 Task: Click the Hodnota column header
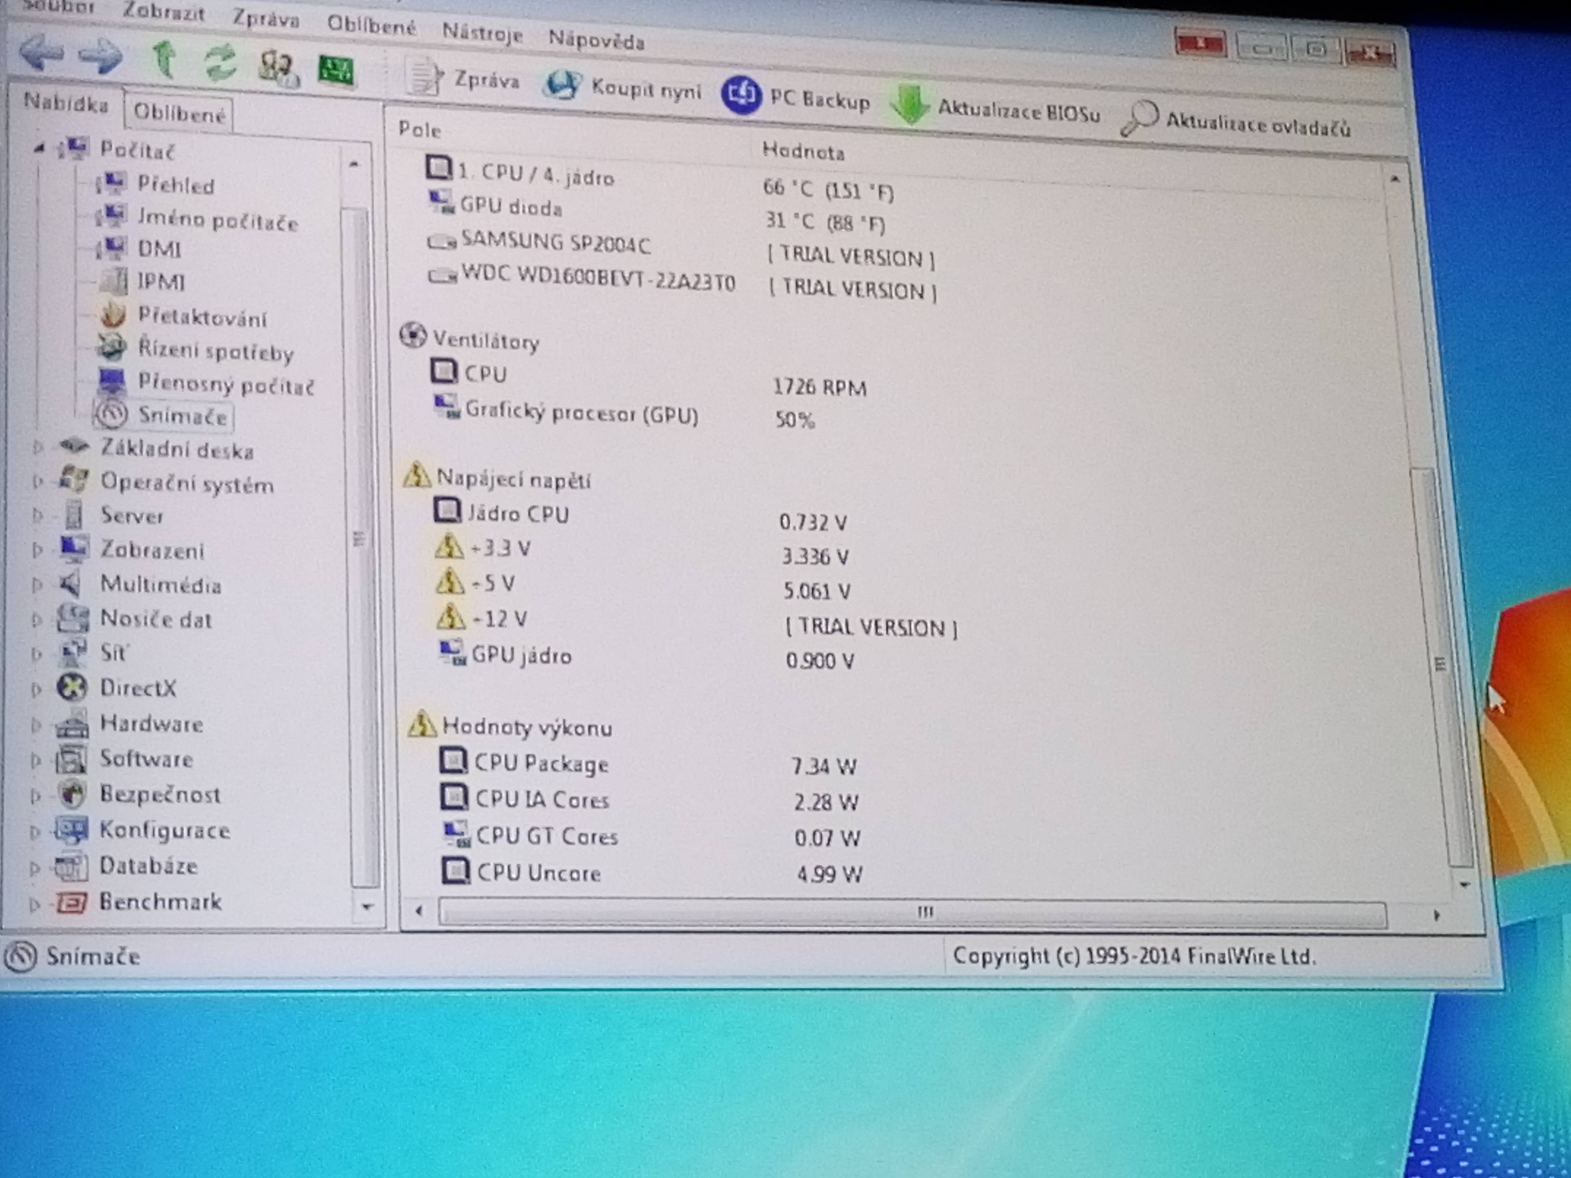click(802, 151)
